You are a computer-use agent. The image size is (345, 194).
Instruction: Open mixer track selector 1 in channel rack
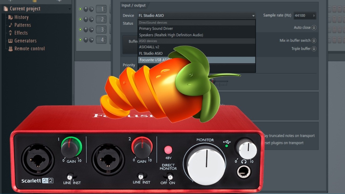tap(101, 9)
